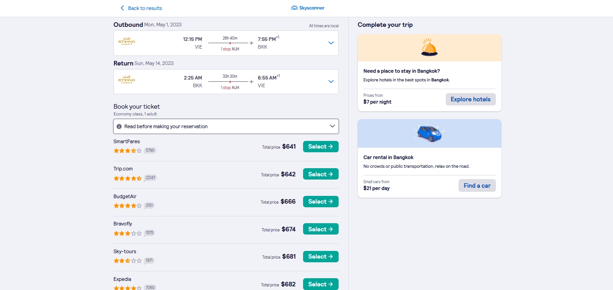Click outbound arrival time 7:55 PM
This screenshot has width=613, height=290.
tap(267, 39)
